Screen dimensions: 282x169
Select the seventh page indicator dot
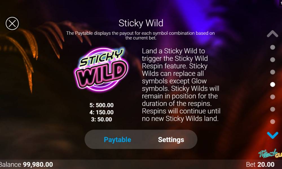[x=272, y=122]
